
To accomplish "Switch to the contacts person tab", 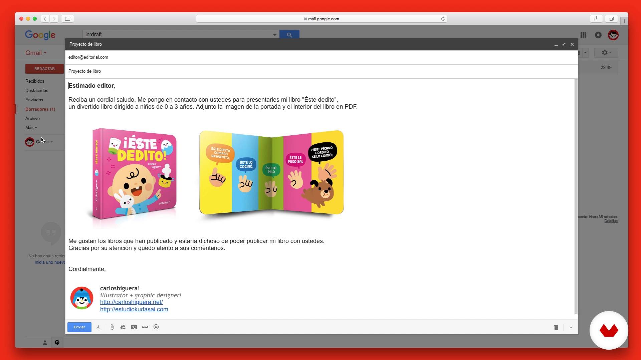I will click(45, 343).
